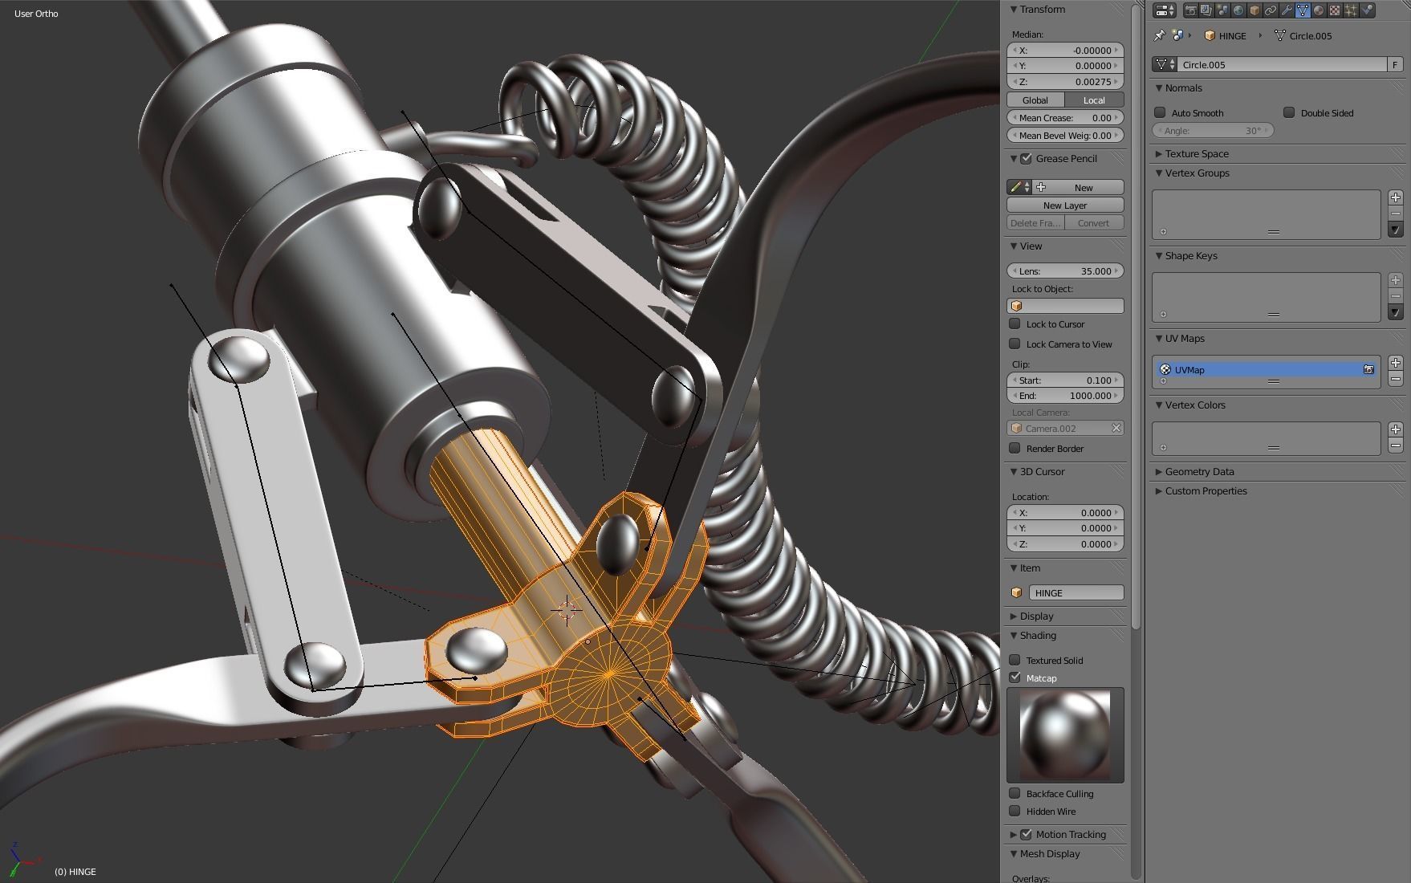Image resolution: width=1411 pixels, height=883 pixels.
Task: Open the World properties tab (globe icon)
Action: 1238,10
